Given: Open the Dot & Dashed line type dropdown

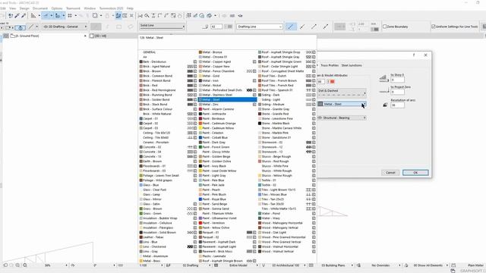Looking at the screenshot, I should pos(342,93).
